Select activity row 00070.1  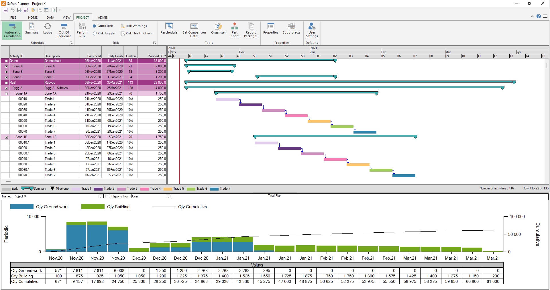[x=83, y=175]
